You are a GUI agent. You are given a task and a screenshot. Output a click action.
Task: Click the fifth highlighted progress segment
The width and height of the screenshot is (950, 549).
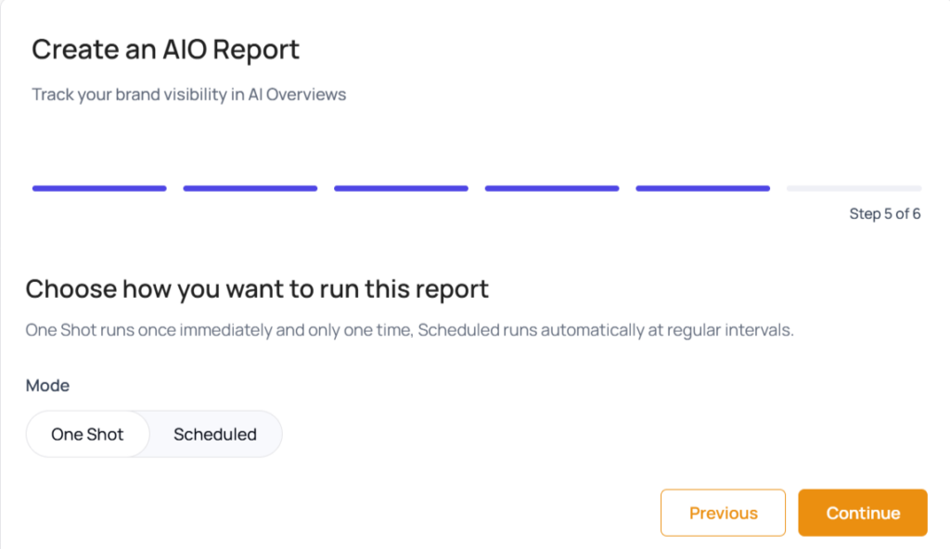[702, 188]
